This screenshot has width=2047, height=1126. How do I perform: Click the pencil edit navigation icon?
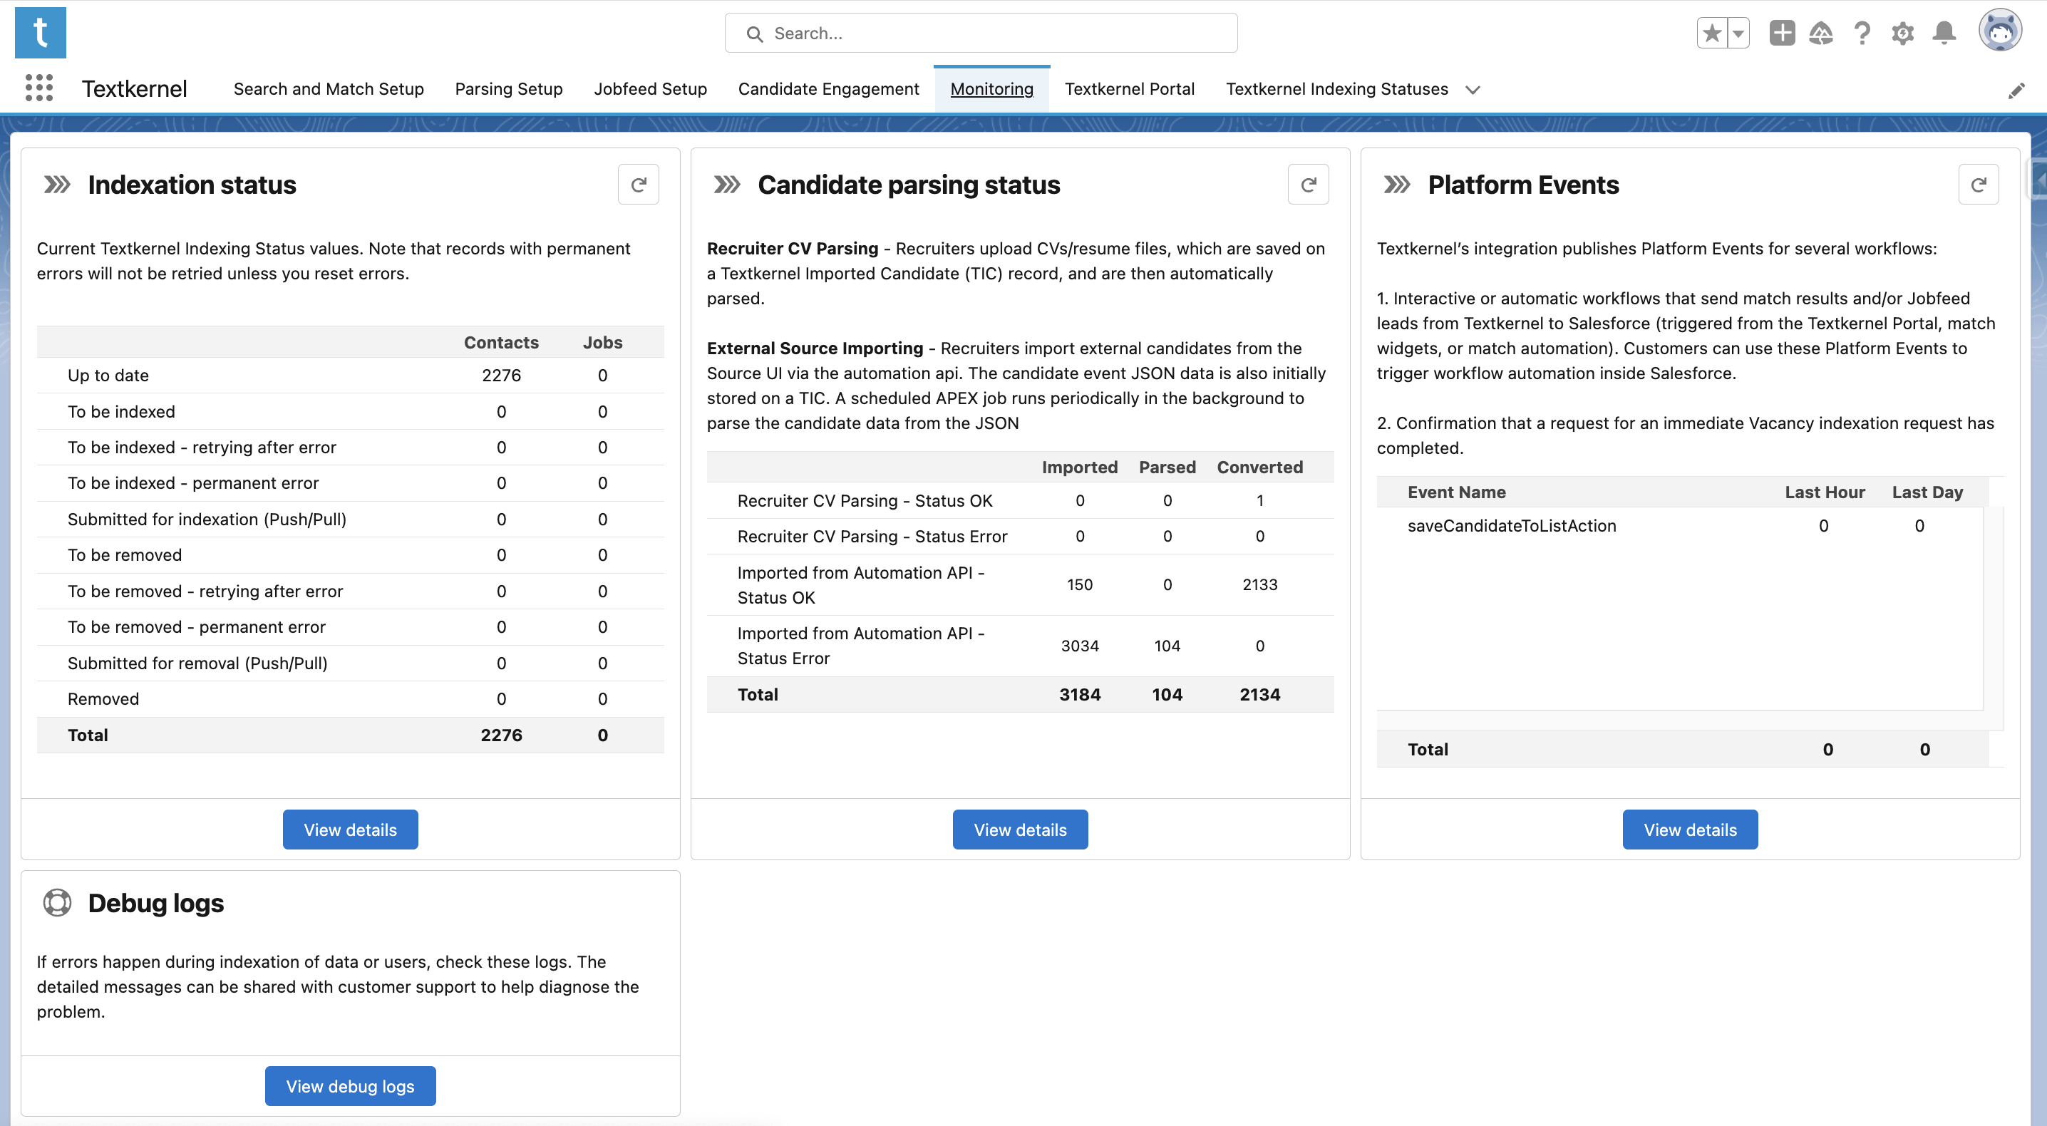coord(2016,91)
